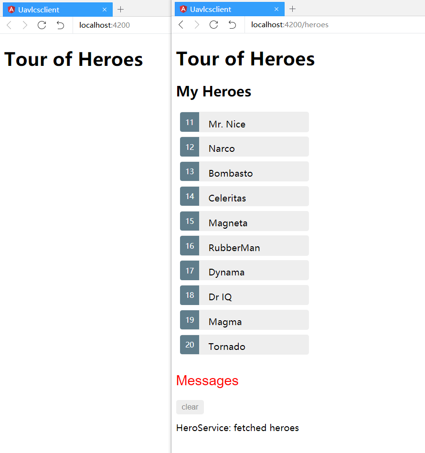Close the right Uavlcsclient tab
The height and width of the screenshot is (453, 425).
tap(276, 9)
